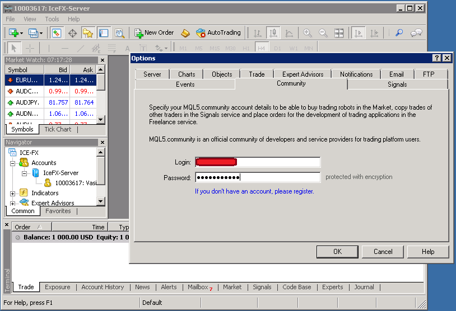Open the Mailbox terminal tab
This screenshot has width=456, height=311.
point(200,287)
